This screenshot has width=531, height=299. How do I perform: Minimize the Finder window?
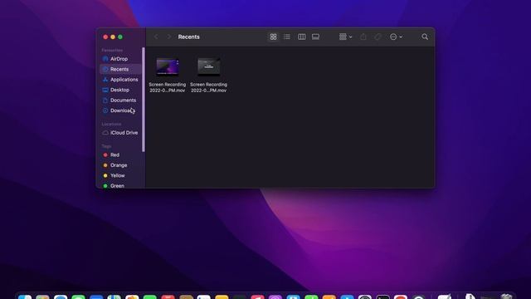click(113, 37)
